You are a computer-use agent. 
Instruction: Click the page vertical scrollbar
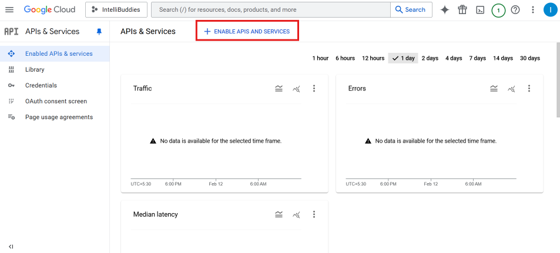click(558, 79)
